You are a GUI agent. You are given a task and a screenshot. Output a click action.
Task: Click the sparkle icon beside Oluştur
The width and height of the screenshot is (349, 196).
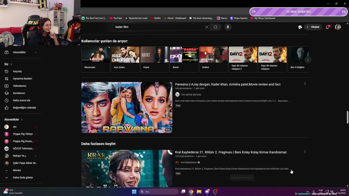tap(300, 27)
